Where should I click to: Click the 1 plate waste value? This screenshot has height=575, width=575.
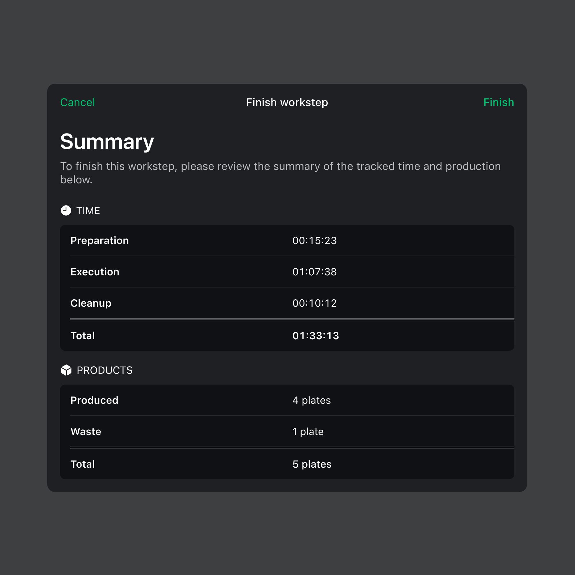pos(308,432)
